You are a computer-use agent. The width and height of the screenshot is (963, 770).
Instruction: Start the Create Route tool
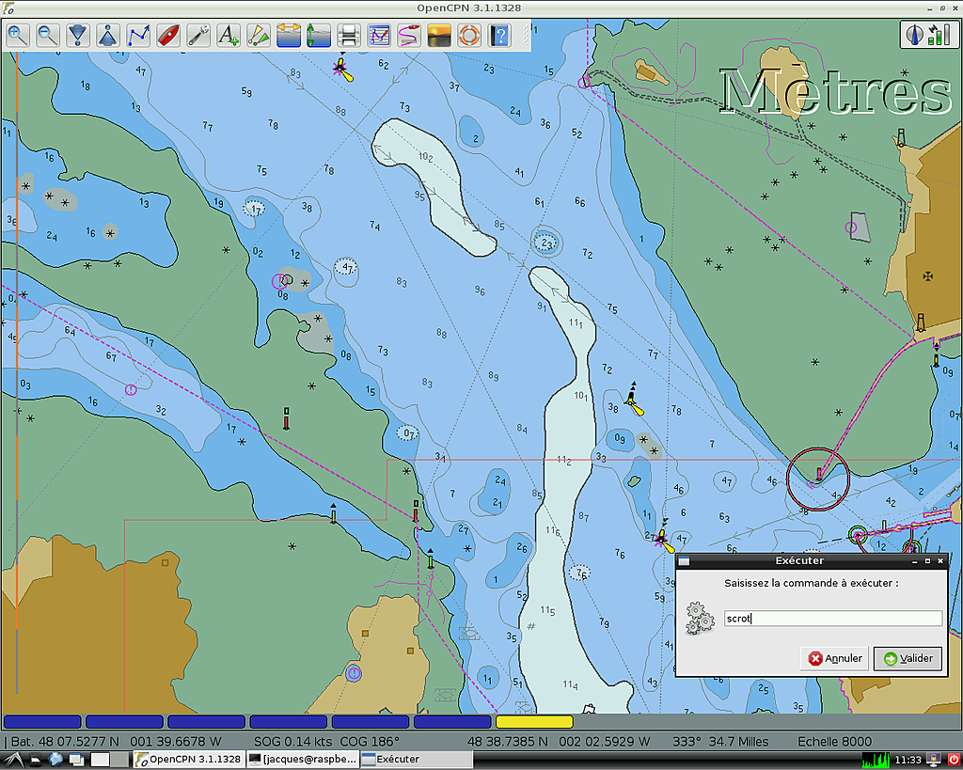pos(138,36)
